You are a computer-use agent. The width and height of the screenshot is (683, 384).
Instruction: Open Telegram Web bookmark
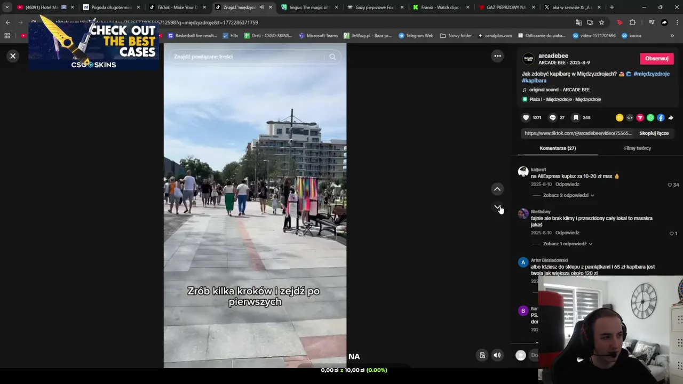[416, 36]
